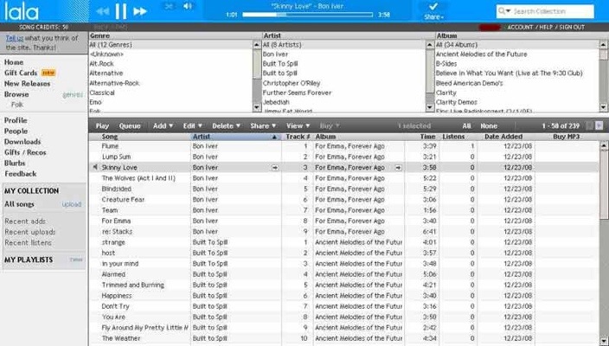The width and height of the screenshot is (609, 346).
Task: Go to next page of songs
Action: [x=599, y=125]
